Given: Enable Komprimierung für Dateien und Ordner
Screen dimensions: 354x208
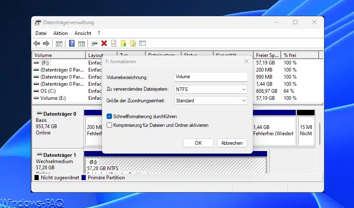Looking at the screenshot, I should click(109, 125).
